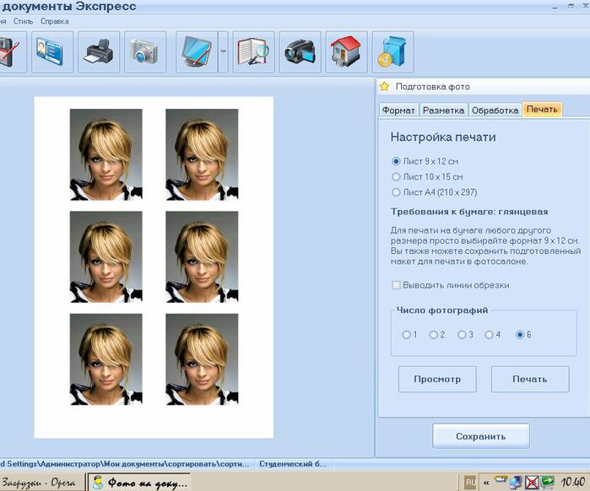Click the Требования к бумаге: глянцевая text

(x=469, y=212)
